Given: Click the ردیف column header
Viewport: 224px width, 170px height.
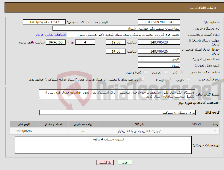Looking at the screenshot, I should [x=215, y=124].
